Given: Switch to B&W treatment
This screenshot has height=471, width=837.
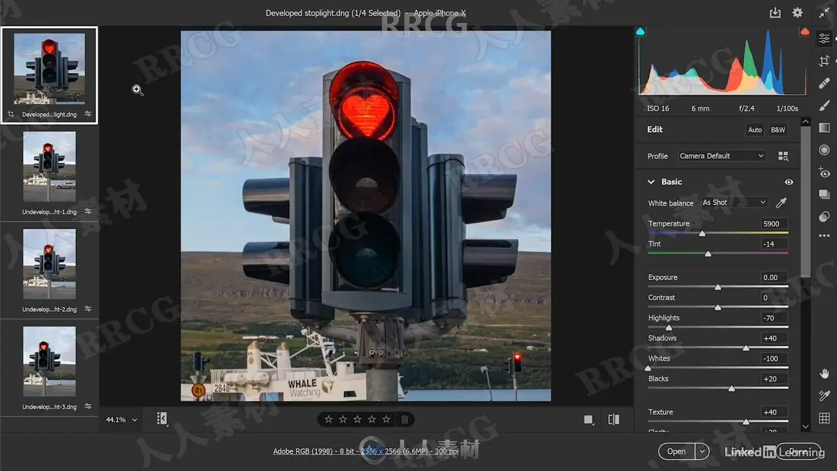Looking at the screenshot, I should click(x=777, y=130).
